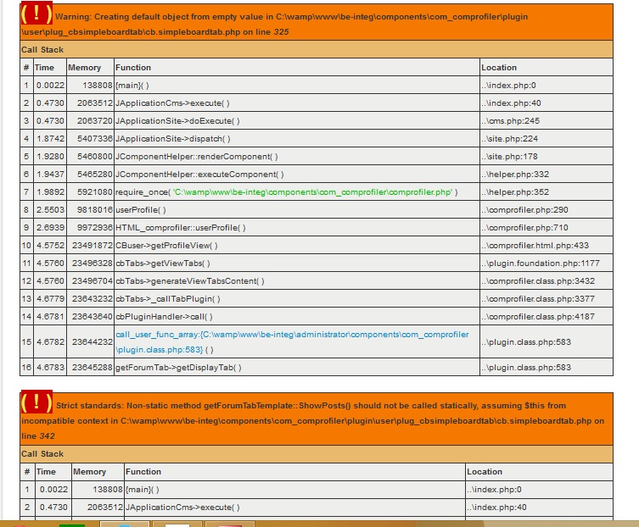Screen dimensions: 639x527
Task: Click the red exclamation icon beside Strict standards message
Action: pyautogui.click(x=36, y=402)
